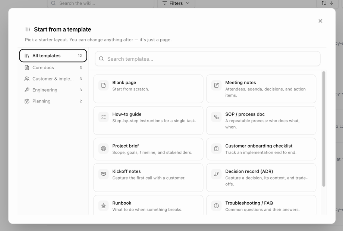Click the sort arrows icon in the wiki toolbar

coord(324,3)
